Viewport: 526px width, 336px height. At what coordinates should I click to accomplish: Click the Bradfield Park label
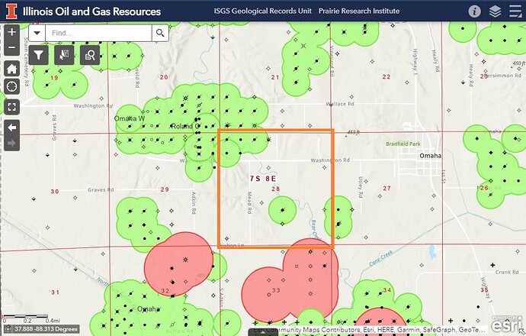pos(403,144)
